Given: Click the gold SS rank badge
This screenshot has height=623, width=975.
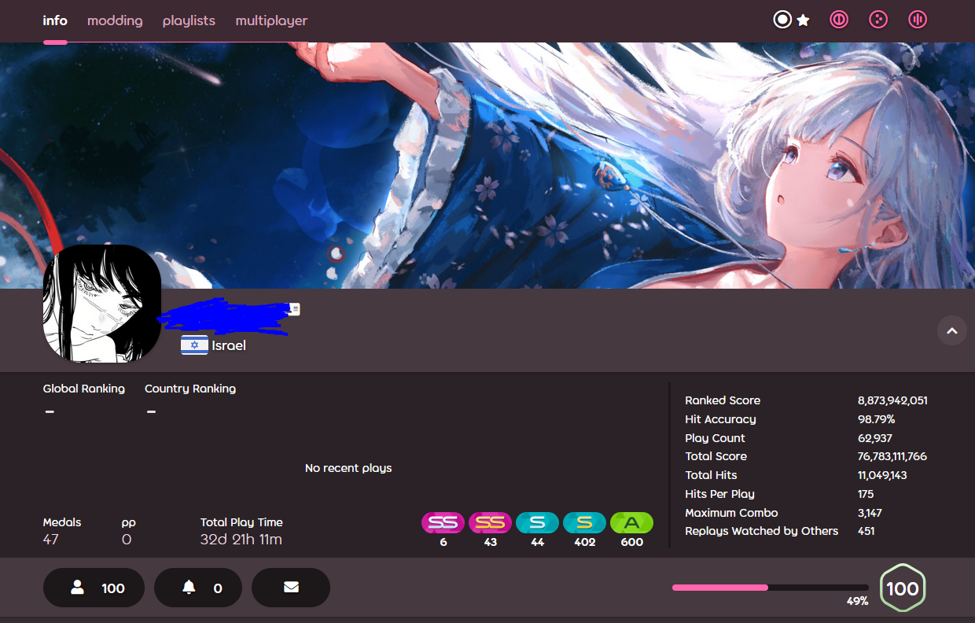Looking at the screenshot, I should (491, 522).
